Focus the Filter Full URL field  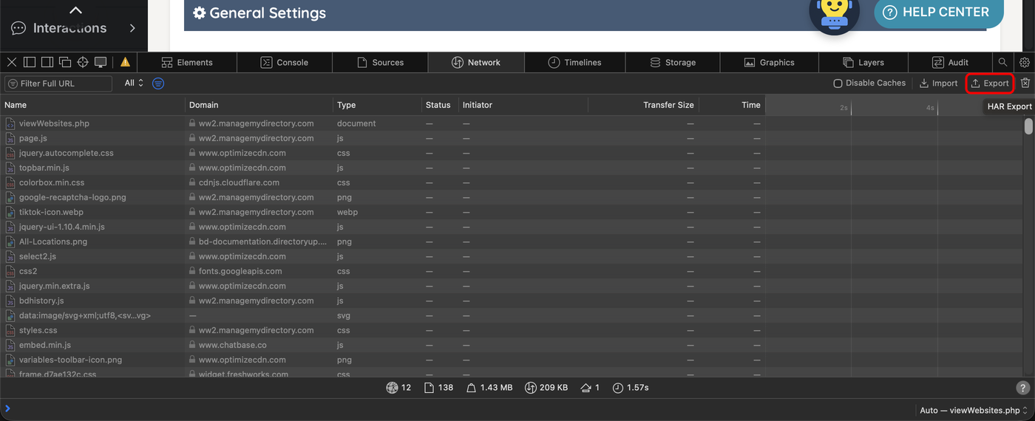click(58, 83)
